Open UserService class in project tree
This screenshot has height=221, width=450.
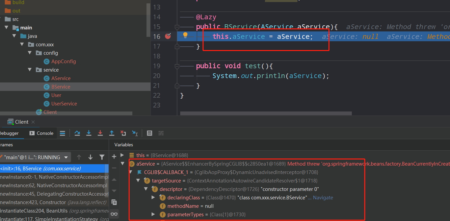(64, 104)
